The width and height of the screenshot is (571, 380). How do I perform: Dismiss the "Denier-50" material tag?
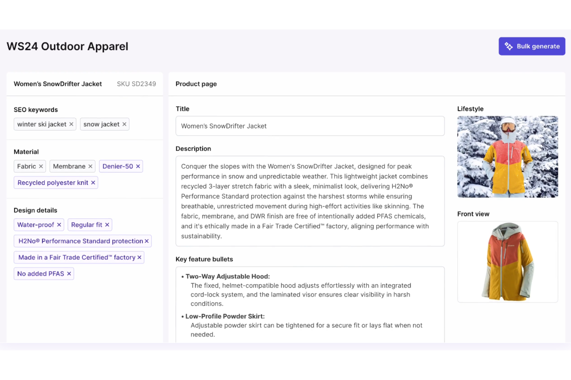pyautogui.click(x=138, y=166)
